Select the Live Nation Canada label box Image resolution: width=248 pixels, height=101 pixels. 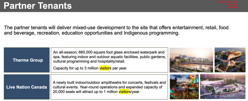click(x=27, y=87)
